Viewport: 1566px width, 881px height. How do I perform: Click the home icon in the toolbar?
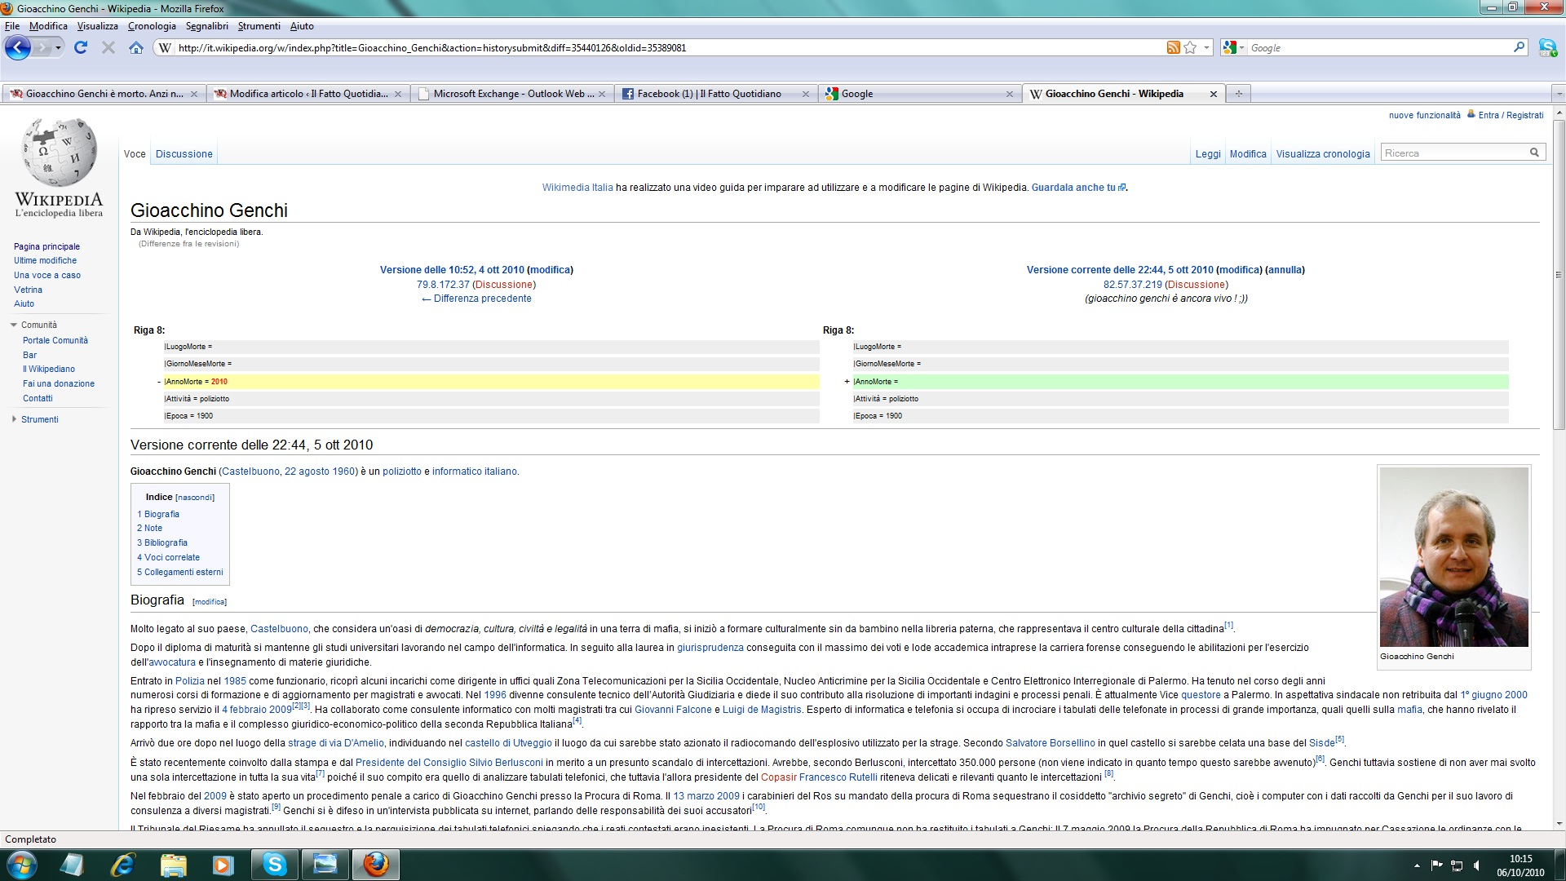tap(136, 48)
